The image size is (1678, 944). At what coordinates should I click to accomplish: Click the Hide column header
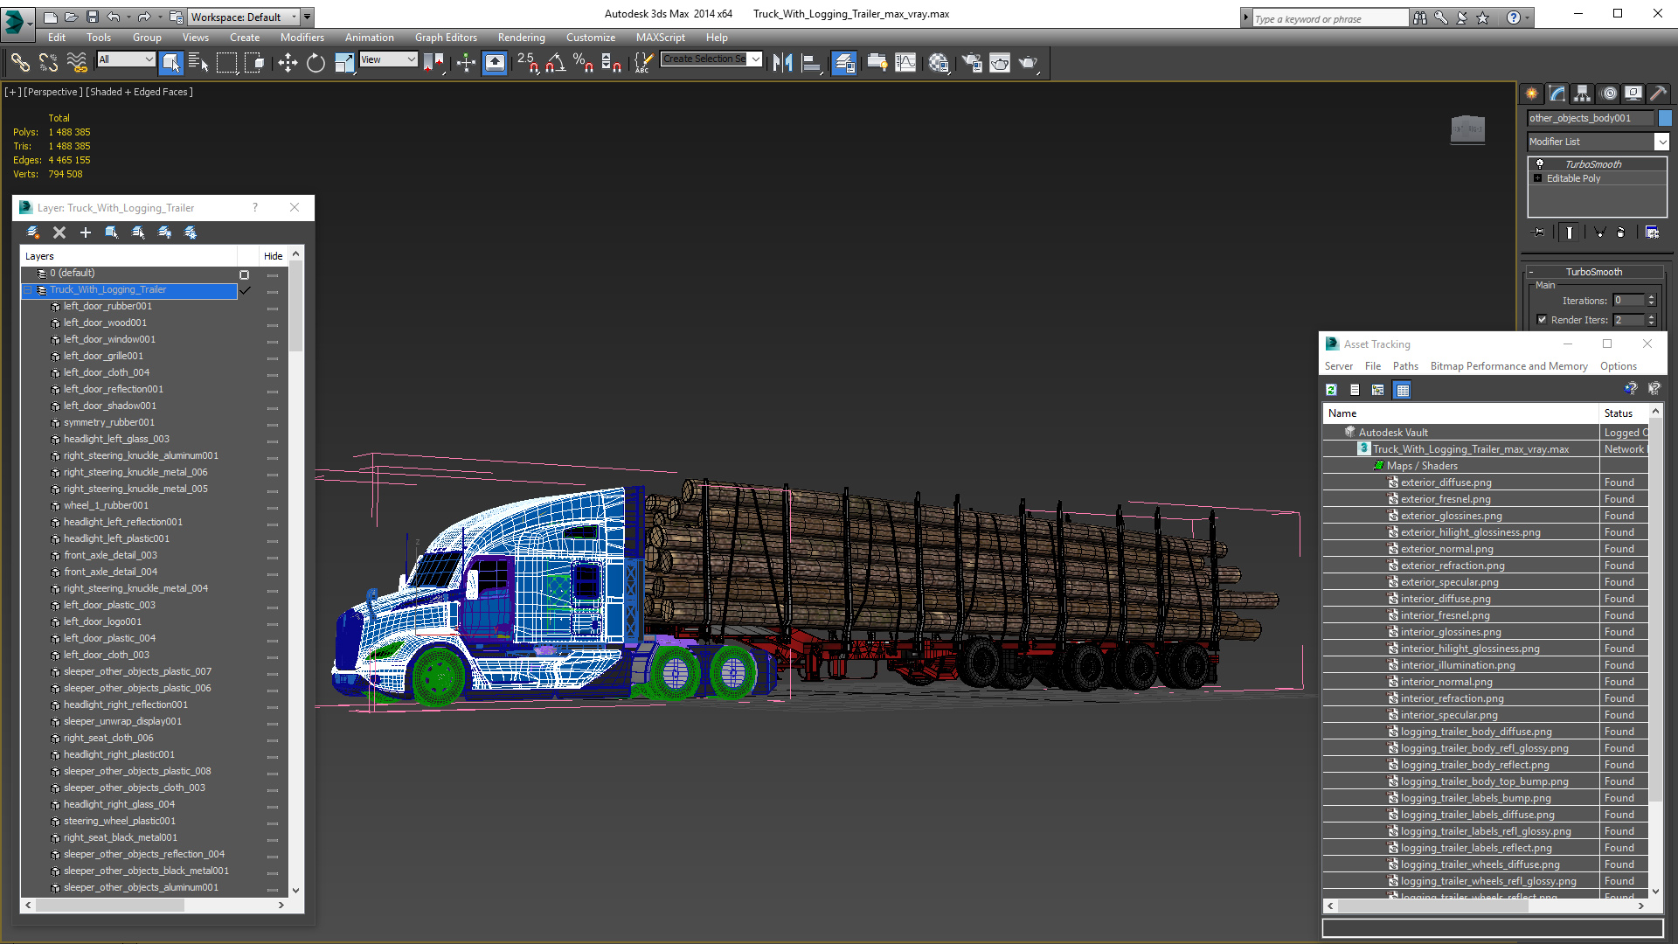[x=273, y=256]
